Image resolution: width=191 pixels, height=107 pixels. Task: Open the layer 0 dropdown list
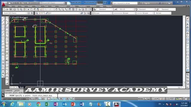pyautogui.click(x=59, y=13)
